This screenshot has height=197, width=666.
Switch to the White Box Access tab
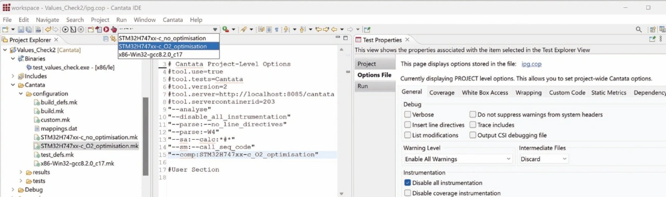click(485, 93)
